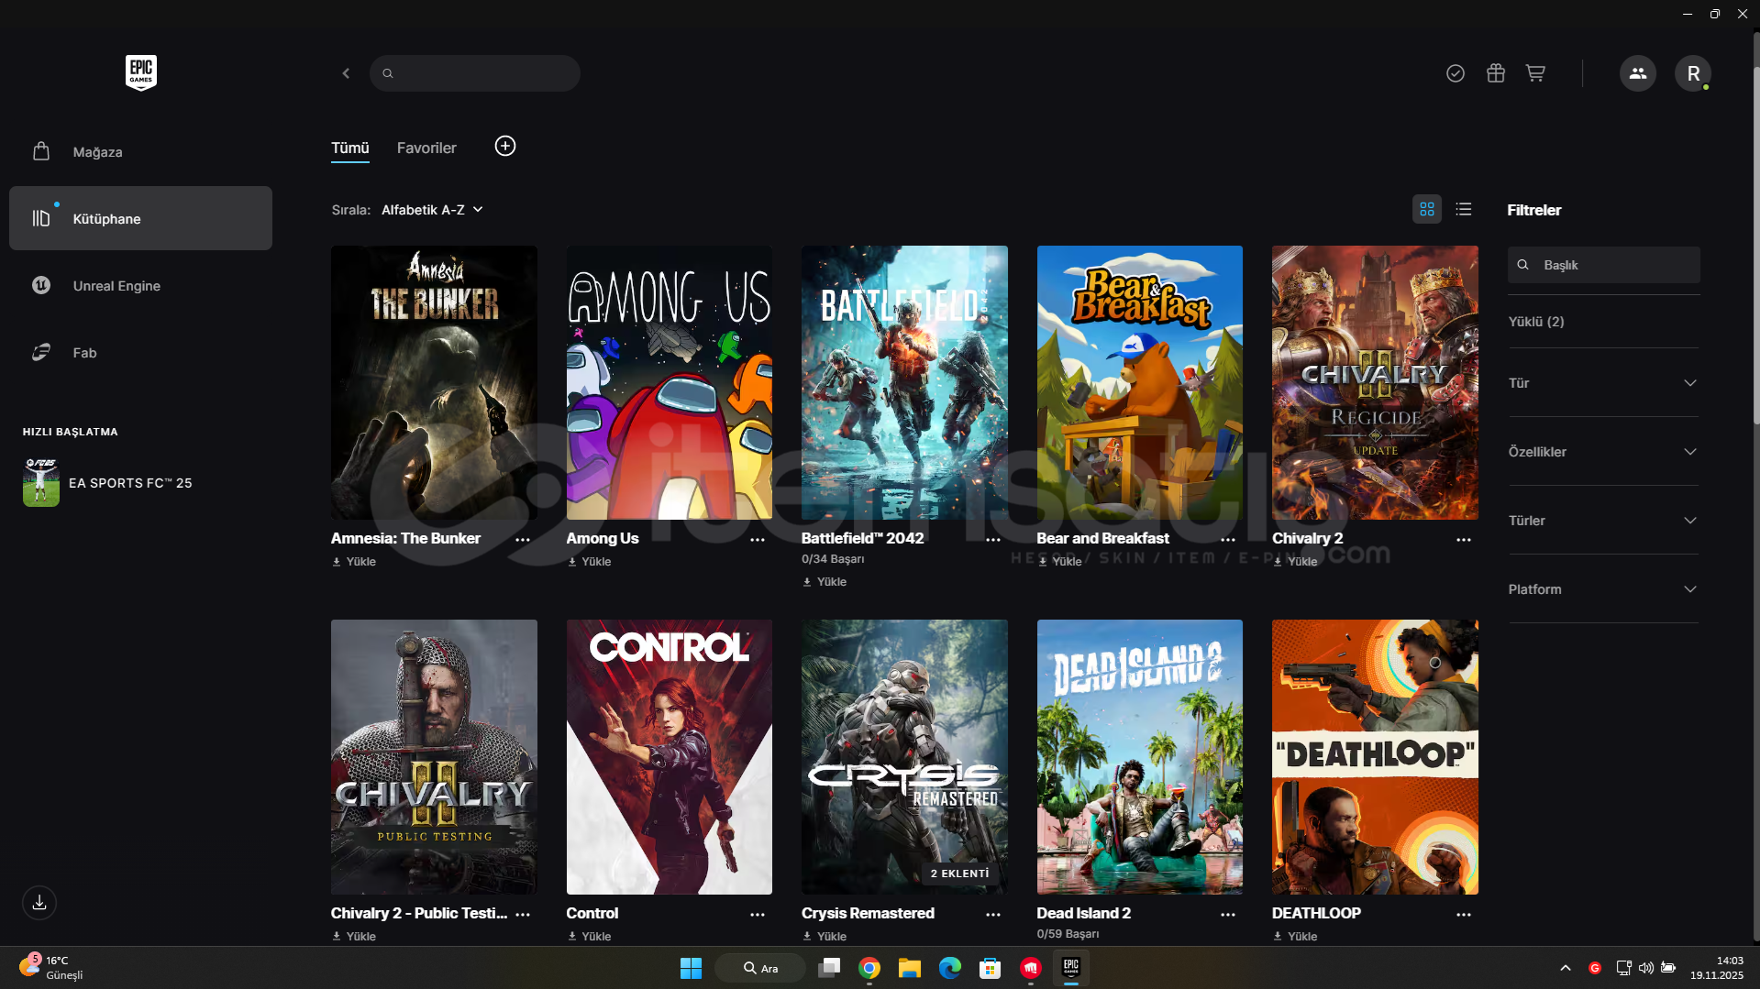Switch to the Favoriler tab

pos(426,148)
